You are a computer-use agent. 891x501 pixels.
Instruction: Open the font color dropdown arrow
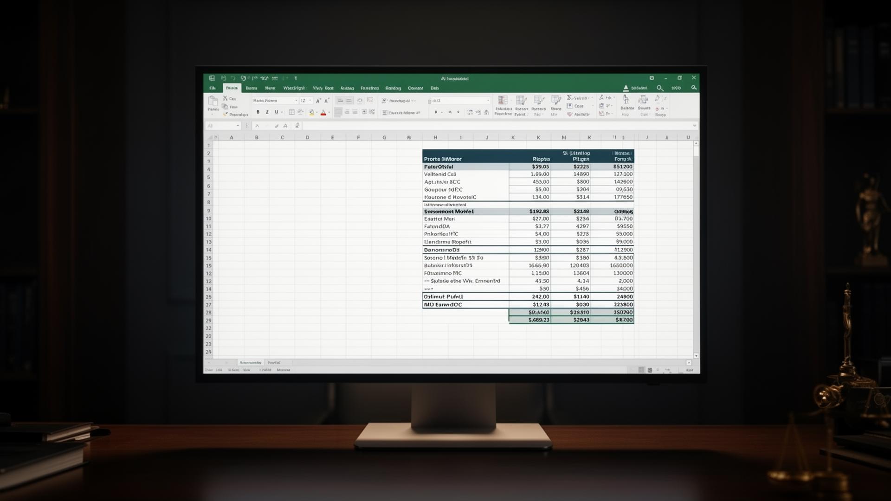[x=329, y=112]
